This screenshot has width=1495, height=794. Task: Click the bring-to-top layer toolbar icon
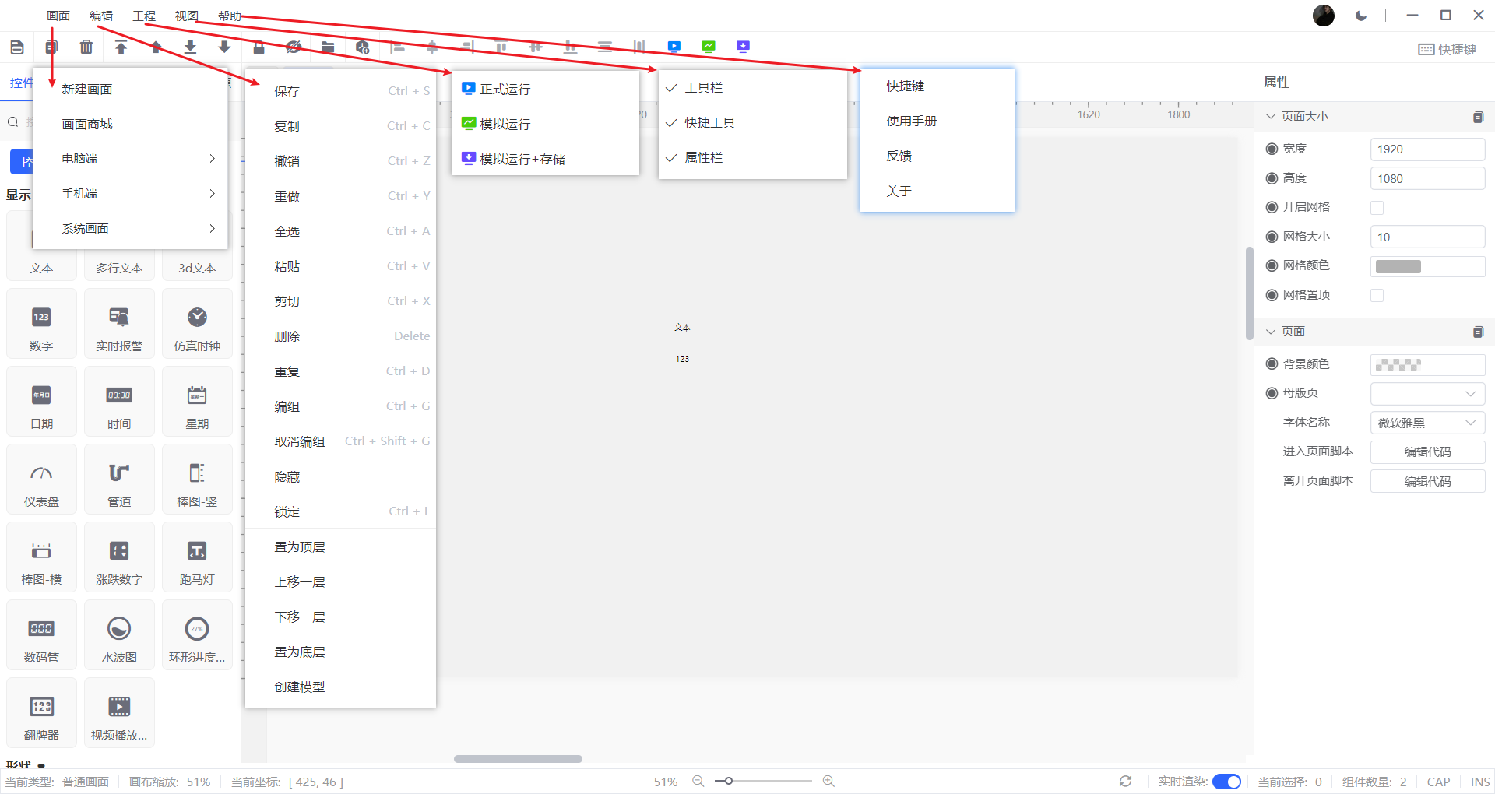click(121, 47)
